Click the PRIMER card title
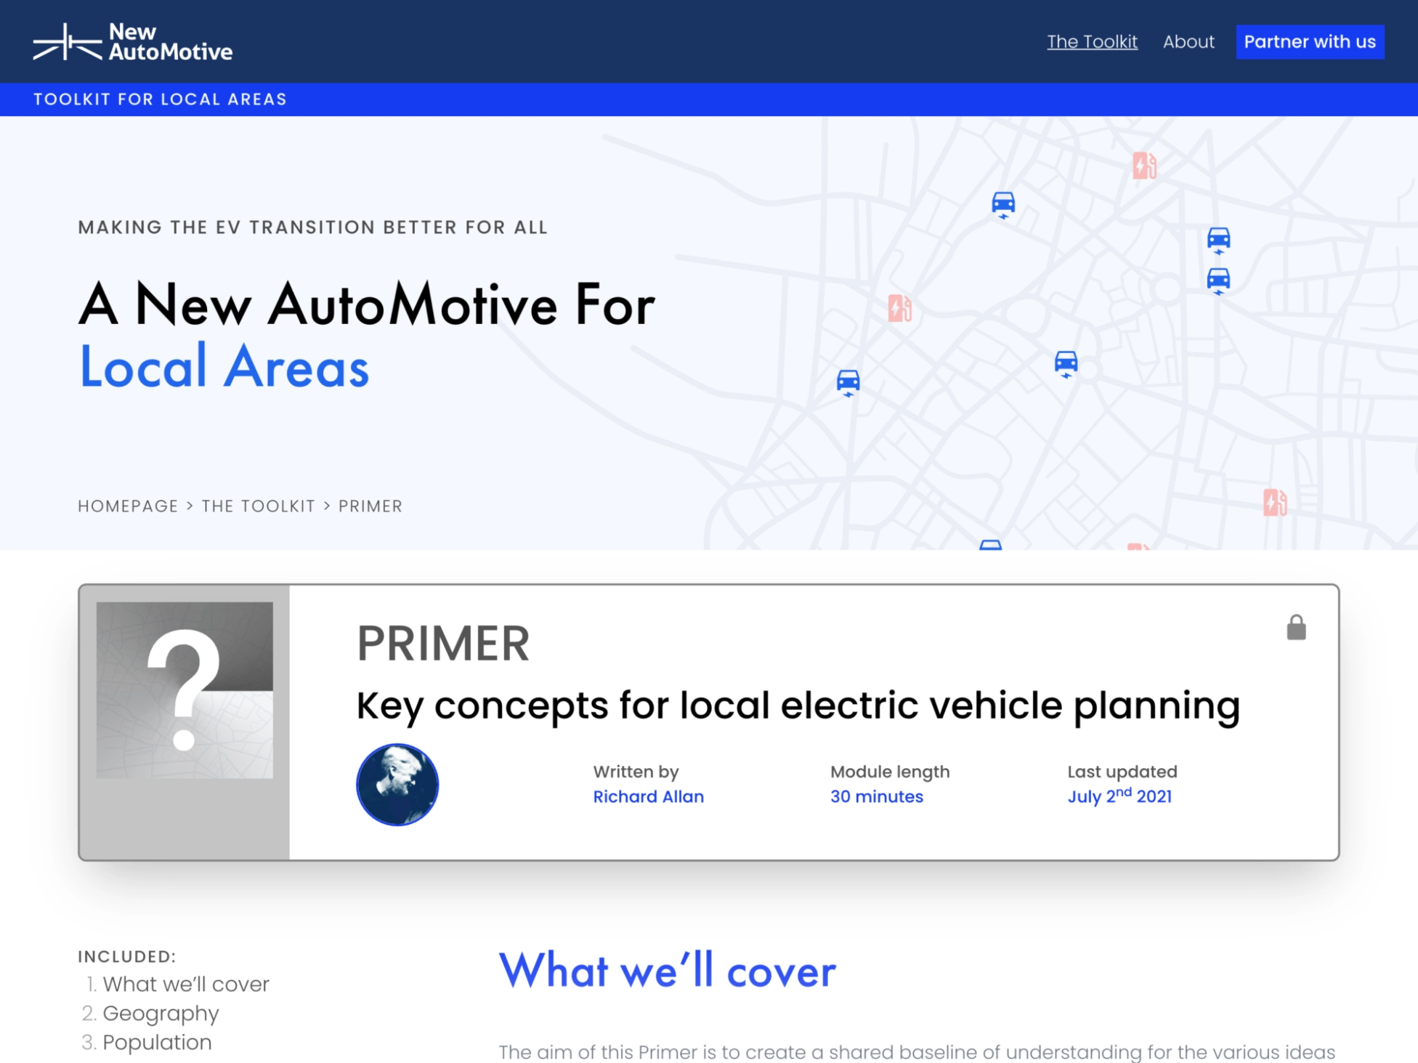Screen dimensions: 1418x1063 [x=443, y=644]
